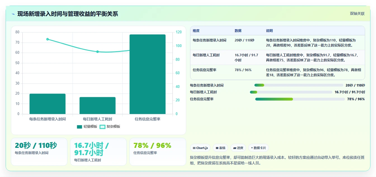Image resolution: width=376 pixels, height=177 pixels.
Task: Click the 说明 column header
Action: [x=269, y=31]
